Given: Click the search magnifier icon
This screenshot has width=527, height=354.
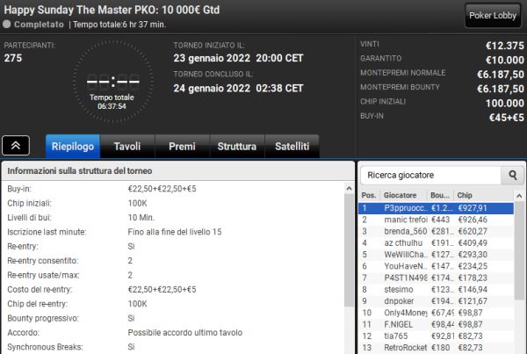Looking at the screenshot, I should pyautogui.click(x=513, y=175).
